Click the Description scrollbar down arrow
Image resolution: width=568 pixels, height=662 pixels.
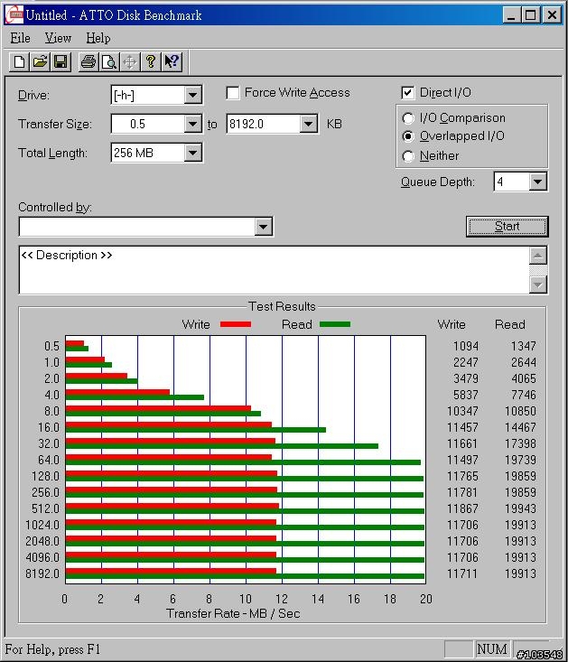tap(538, 284)
